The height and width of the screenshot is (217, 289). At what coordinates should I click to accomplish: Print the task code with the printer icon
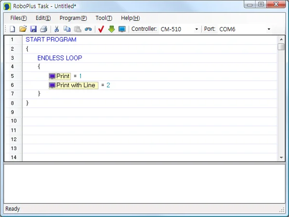(x=44, y=29)
